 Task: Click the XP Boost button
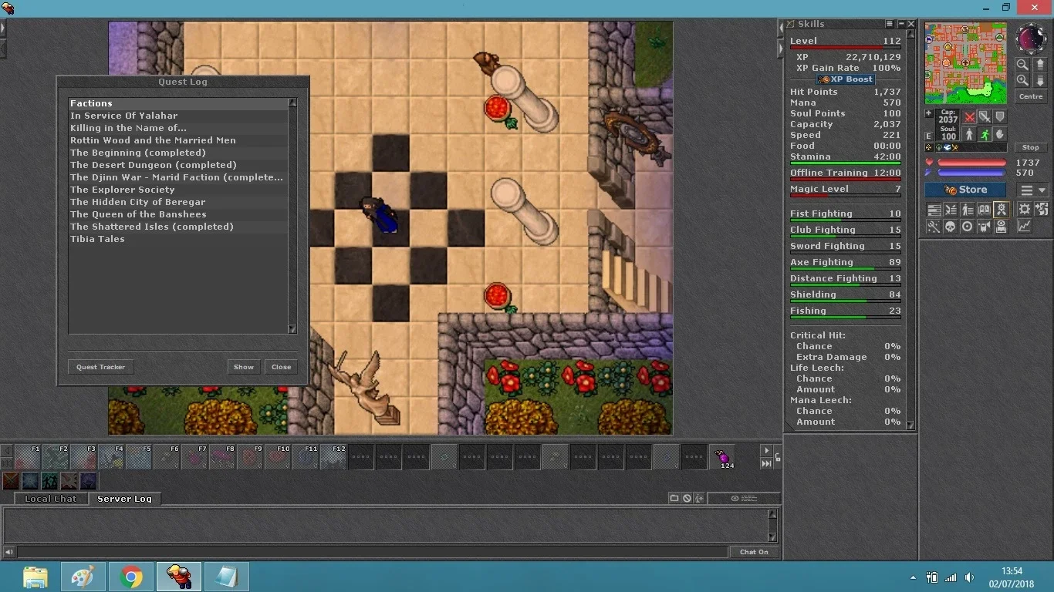tap(846, 79)
